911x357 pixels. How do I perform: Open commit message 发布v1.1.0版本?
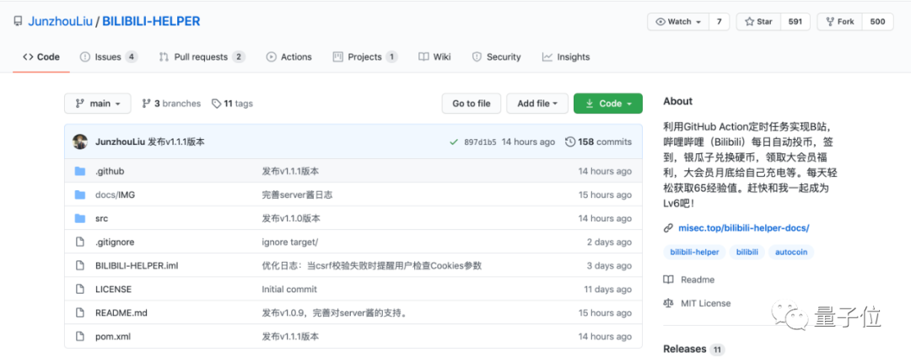[x=290, y=218]
